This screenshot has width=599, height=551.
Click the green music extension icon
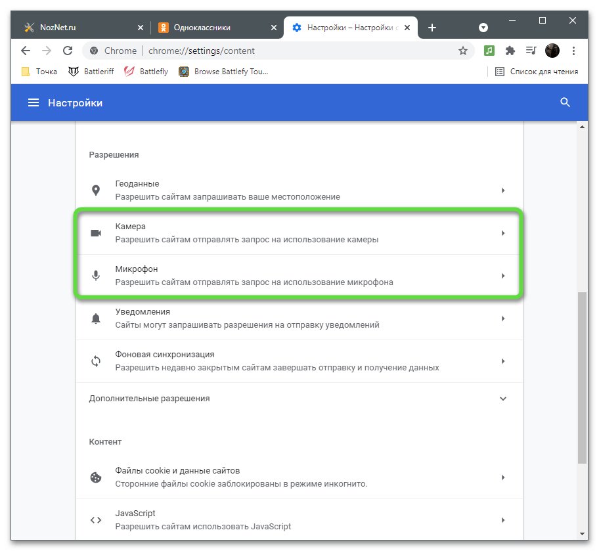click(x=489, y=51)
